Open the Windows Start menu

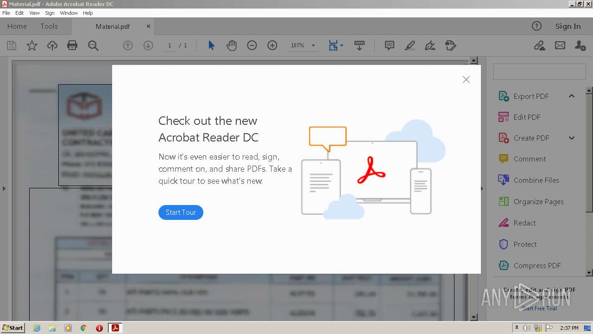pos(13,328)
